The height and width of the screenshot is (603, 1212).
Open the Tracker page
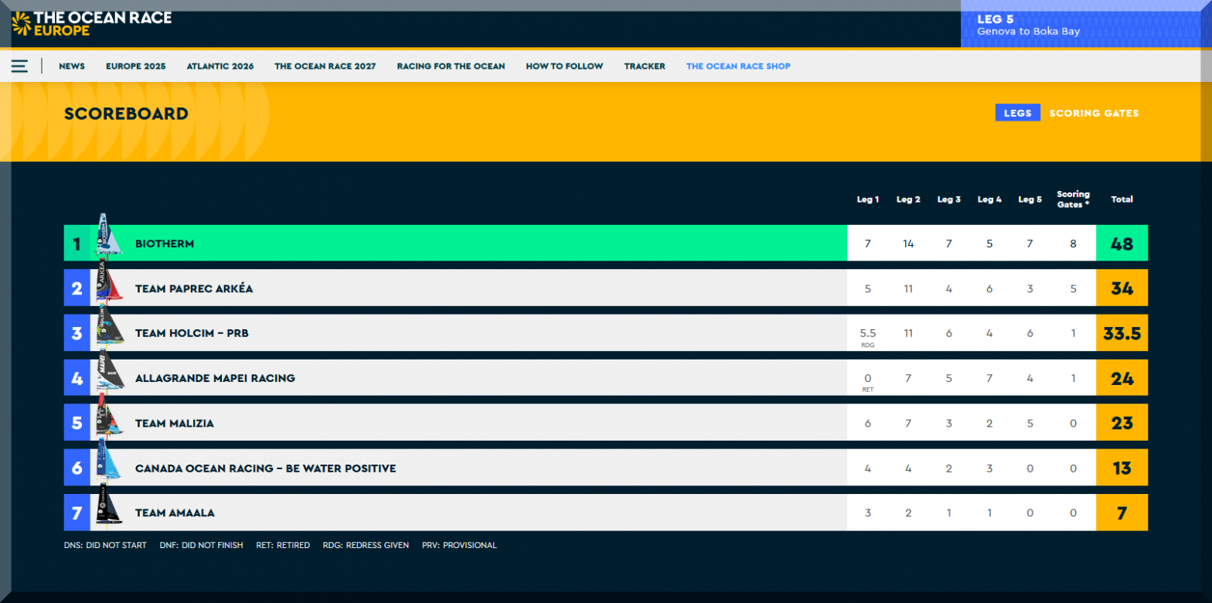(x=645, y=66)
